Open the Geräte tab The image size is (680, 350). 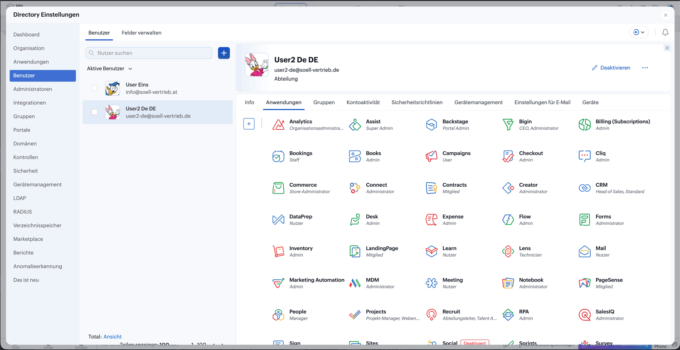click(x=590, y=102)
